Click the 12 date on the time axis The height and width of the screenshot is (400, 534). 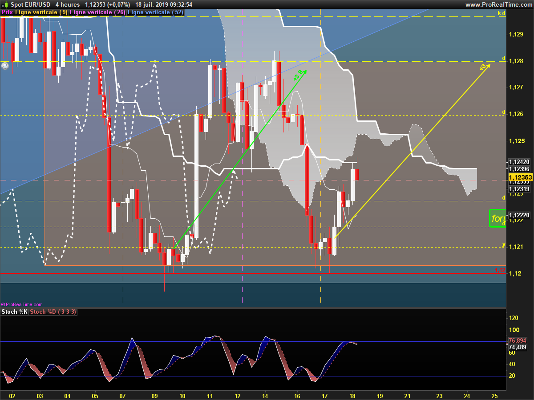tap(238, 396)
